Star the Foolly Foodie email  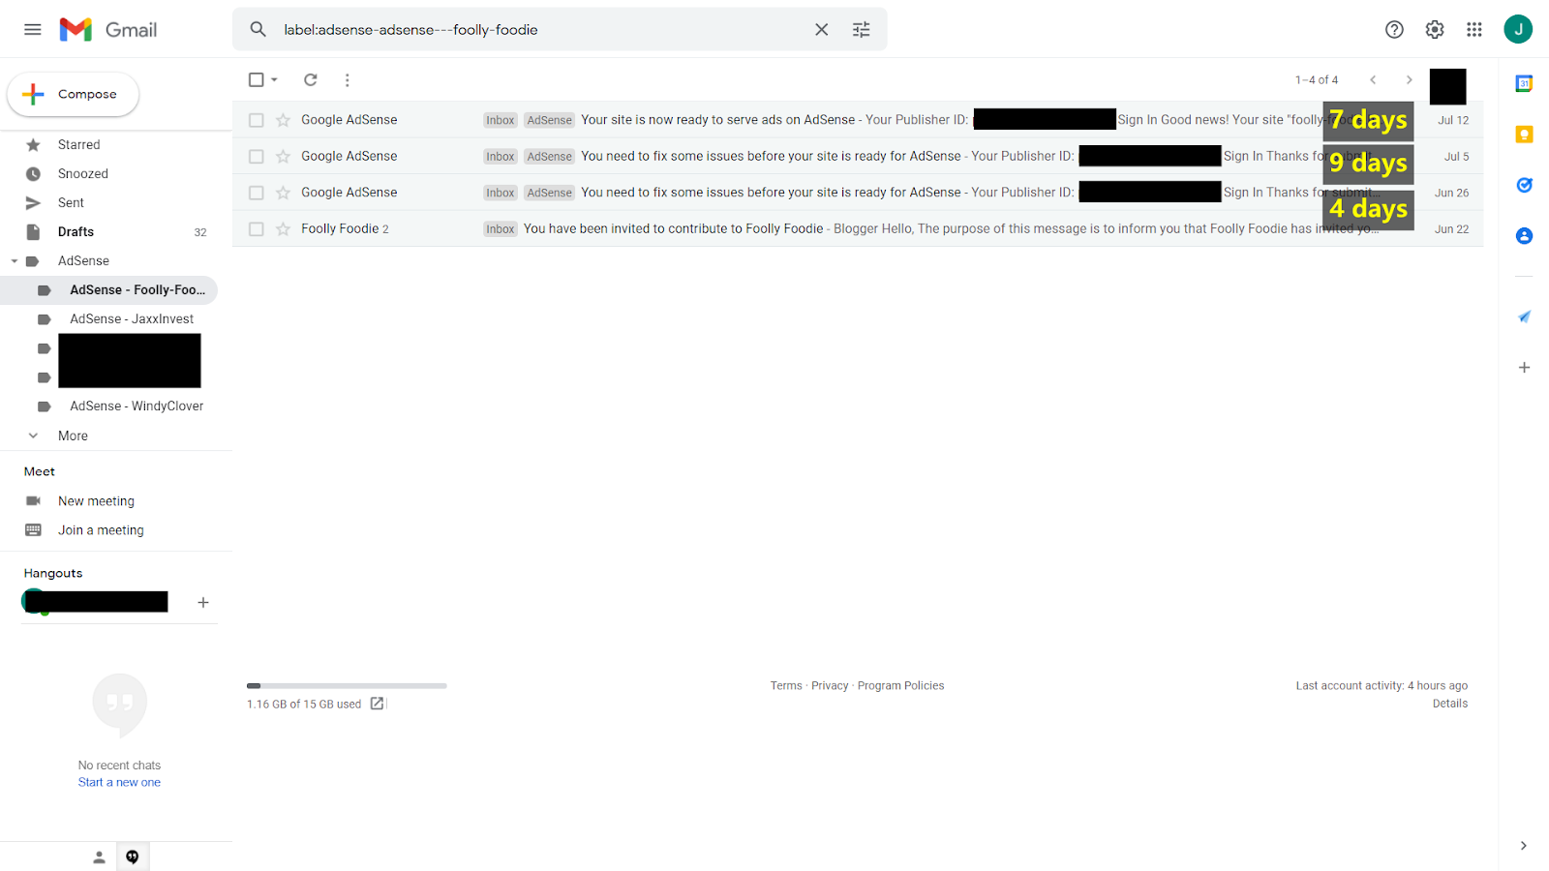click(283, 228)
